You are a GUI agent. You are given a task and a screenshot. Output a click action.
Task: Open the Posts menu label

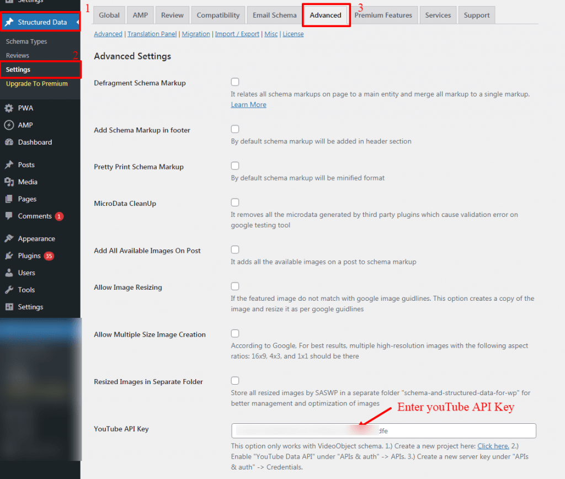point(26,164)
